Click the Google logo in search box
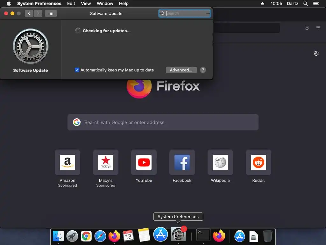This screenshot has width=326, height=245. click(77, 122)
